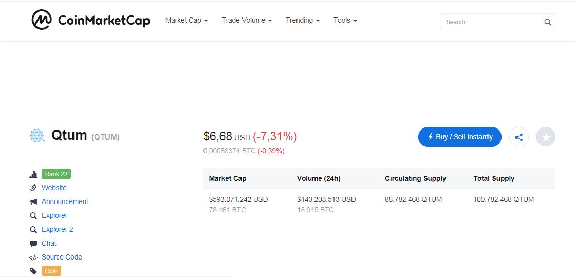Screen dimensions: 575x277
Task: Click the Qtum coin logo
Action: pyautogui.click(x=37, y=136)
